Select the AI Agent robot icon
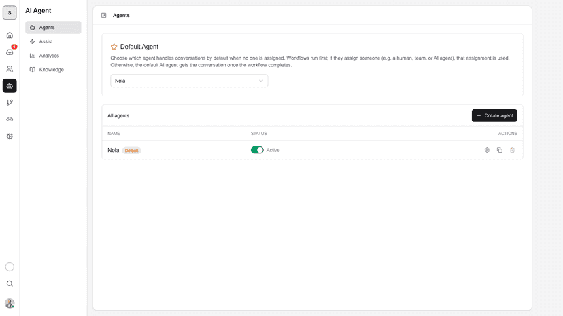The width and height of the screenshot is (563, 316). 10,85
